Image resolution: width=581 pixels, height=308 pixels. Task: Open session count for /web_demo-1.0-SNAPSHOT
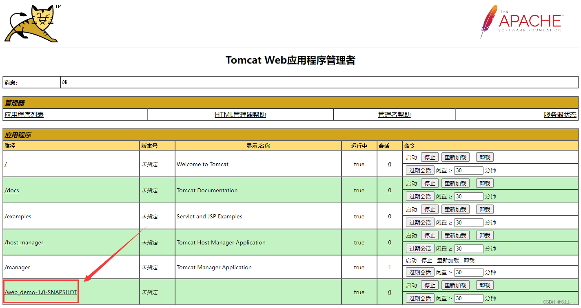(x=390, y=293)
